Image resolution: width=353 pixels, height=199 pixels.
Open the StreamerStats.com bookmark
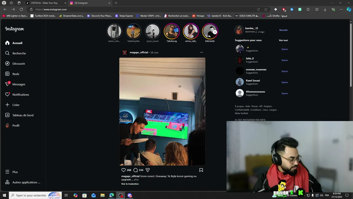71,16
